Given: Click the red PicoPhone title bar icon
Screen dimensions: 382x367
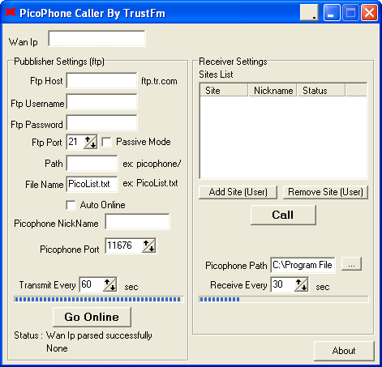Looking at the screenshot, I should click(x=11, y=12).
